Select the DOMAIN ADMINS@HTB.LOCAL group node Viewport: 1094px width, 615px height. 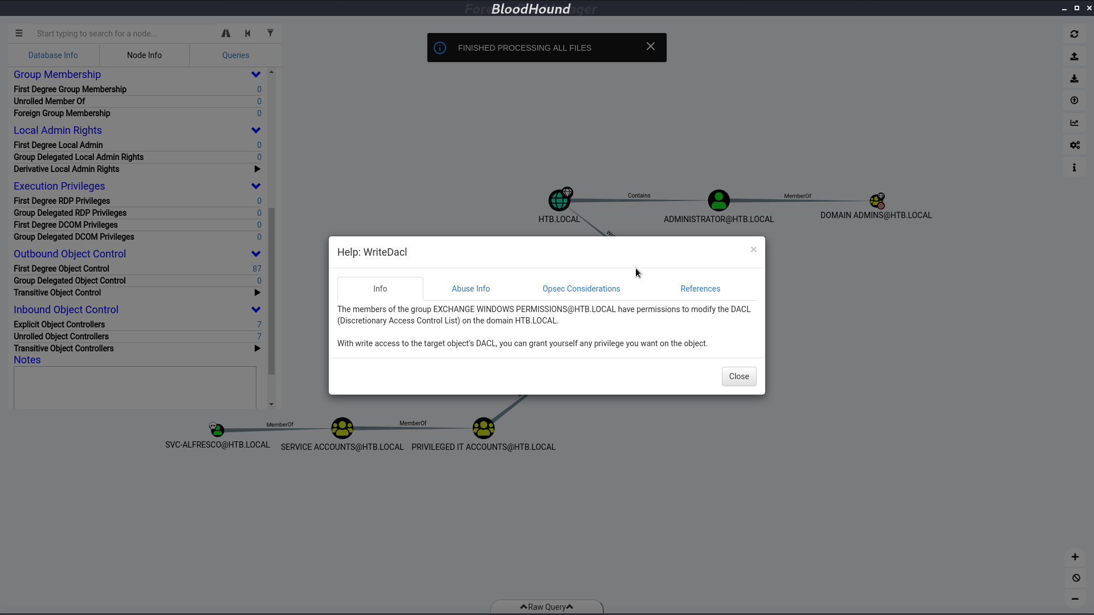pyautogui.click(x=877, y=201)
